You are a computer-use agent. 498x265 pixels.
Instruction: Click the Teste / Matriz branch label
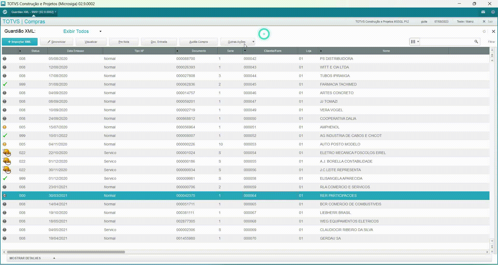[x=465, y=22]
